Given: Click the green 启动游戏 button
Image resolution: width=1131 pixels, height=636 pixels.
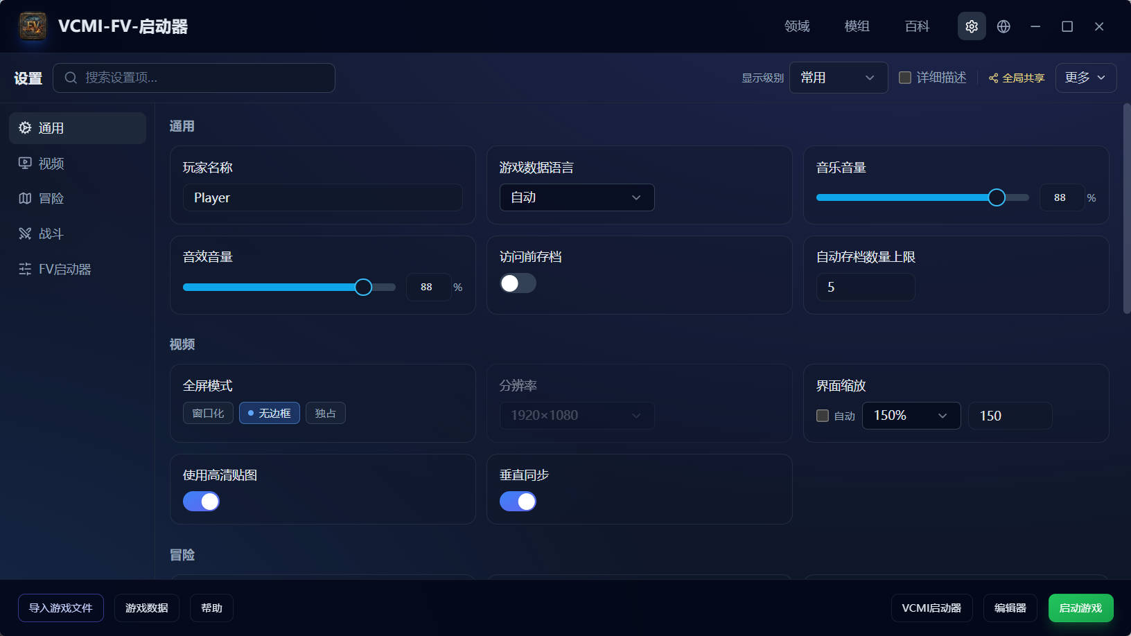Looking at the screenshot, I should coord(1081,608).
